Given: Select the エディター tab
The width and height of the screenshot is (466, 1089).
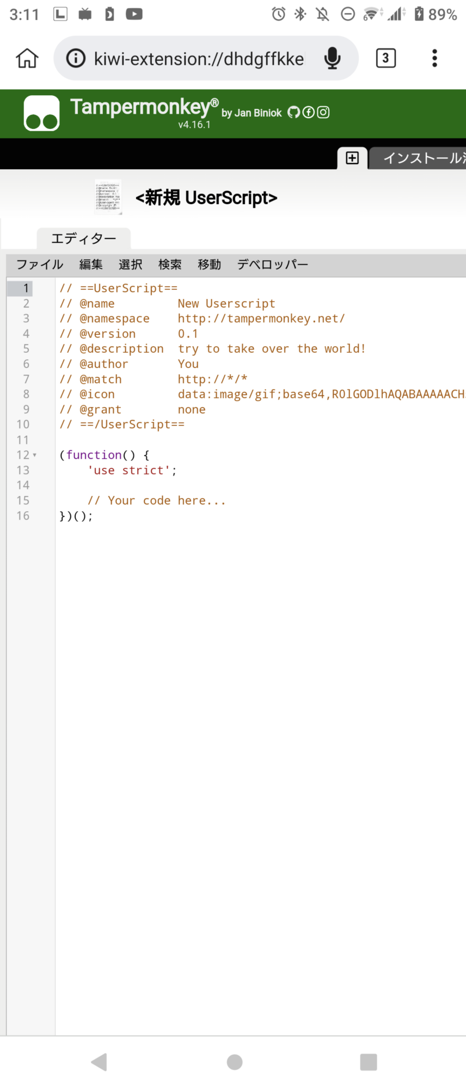Looking at the screenshot, I should pyautogui.click(x=84, y=238).
